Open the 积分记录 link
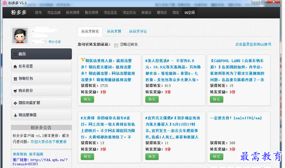Image resolution: width=285 pixels, height=168 pixels. (x=55, y=42)
